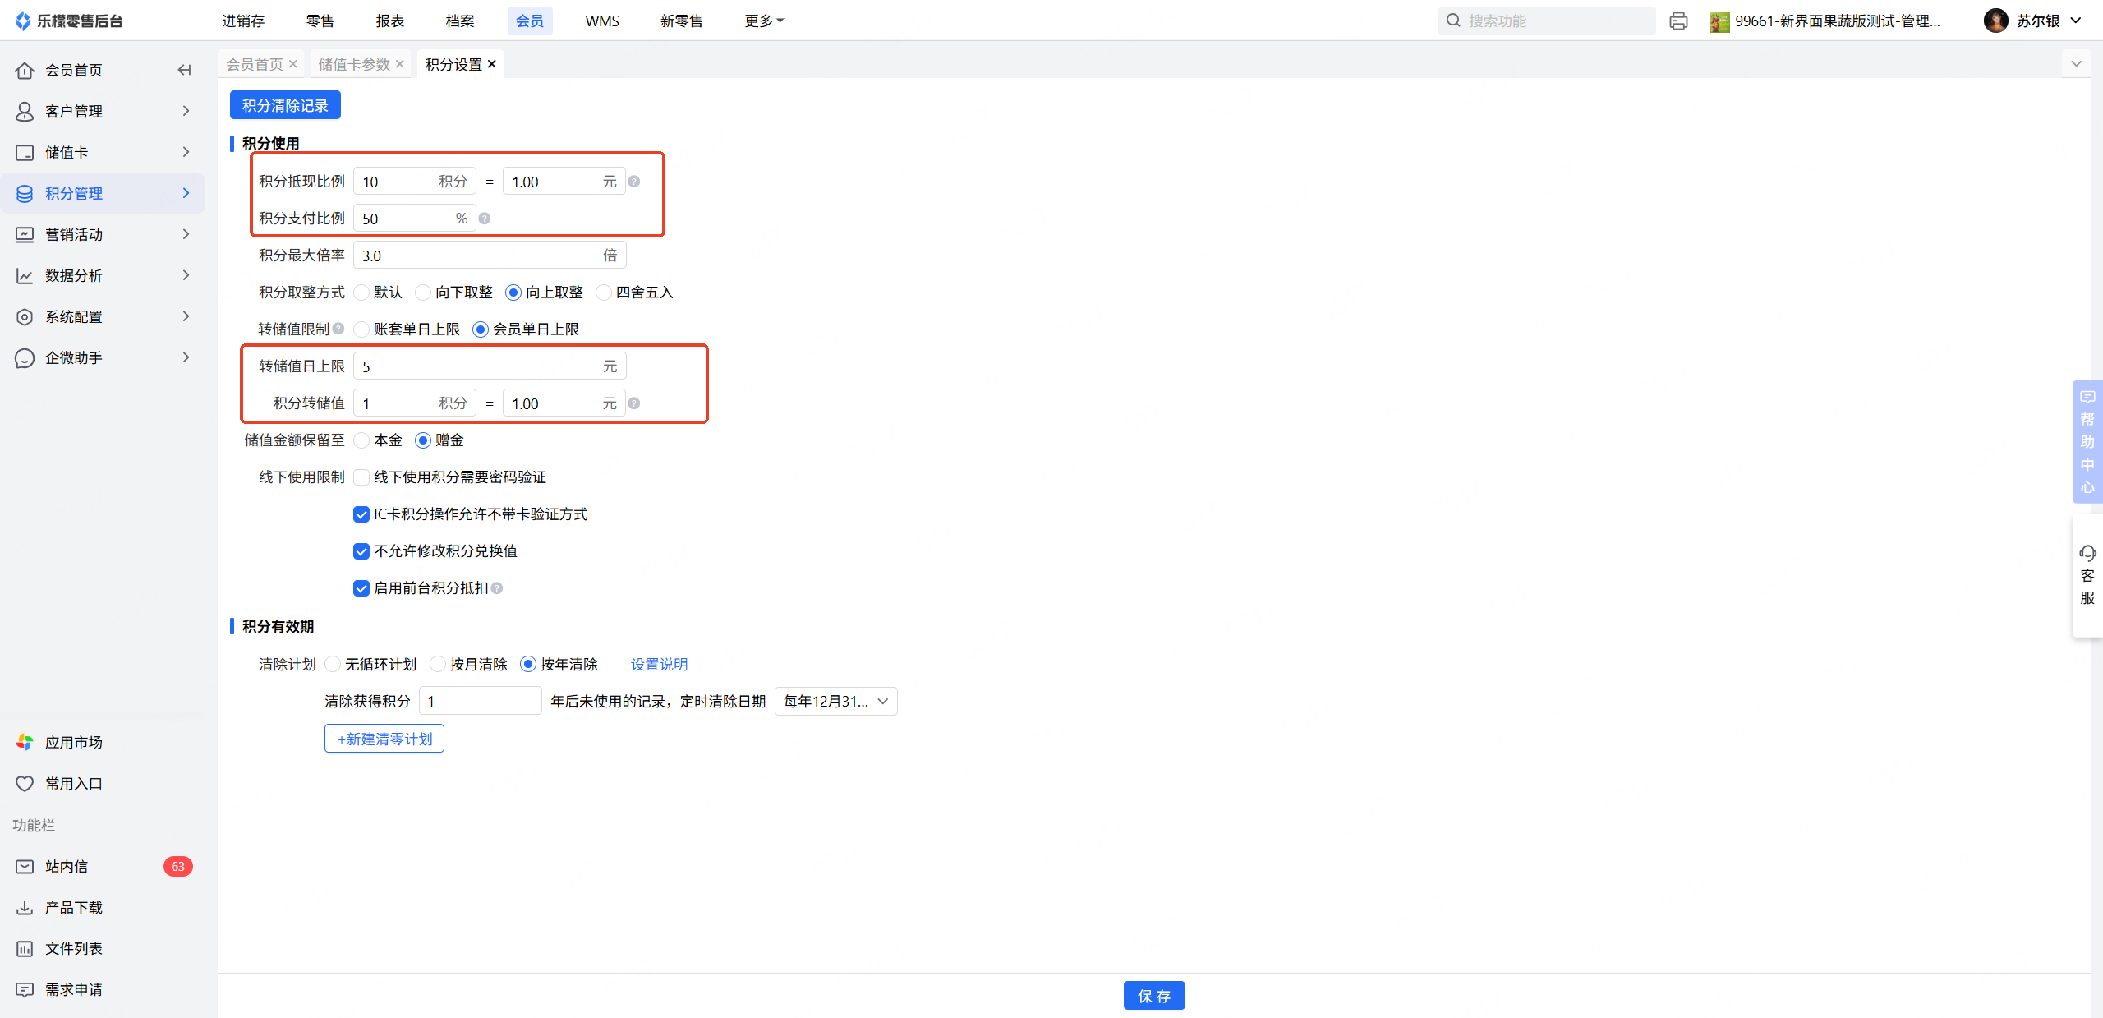This screenshot has height=1018, width=2103.
Task: Click the 产品下载 download icon
Action: click(x=25, y=907)
